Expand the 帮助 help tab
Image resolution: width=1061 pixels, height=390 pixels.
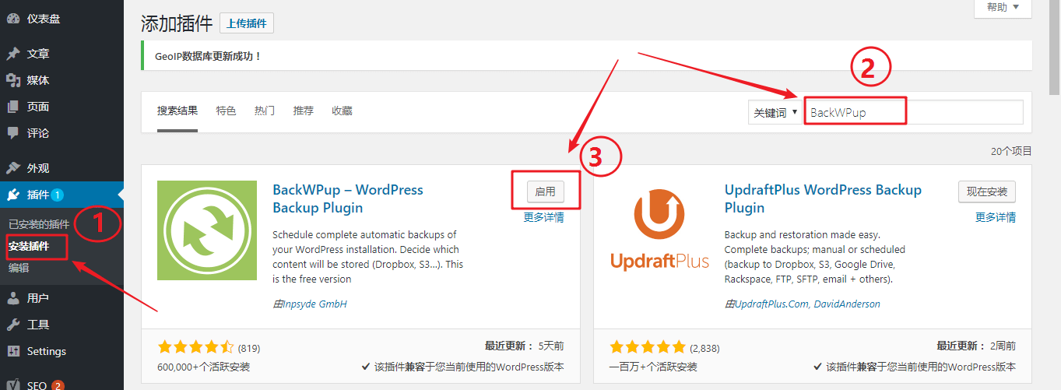coord(1003,7)
